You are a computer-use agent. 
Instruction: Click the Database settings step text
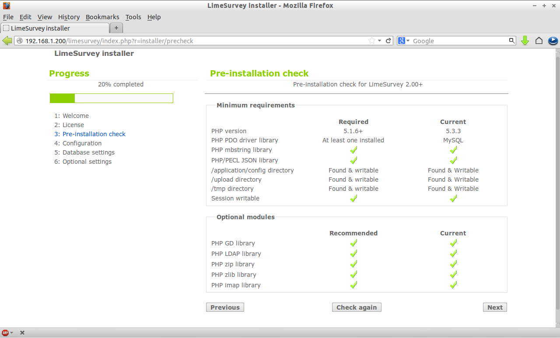pyautogui.click(x=88, y=152)
